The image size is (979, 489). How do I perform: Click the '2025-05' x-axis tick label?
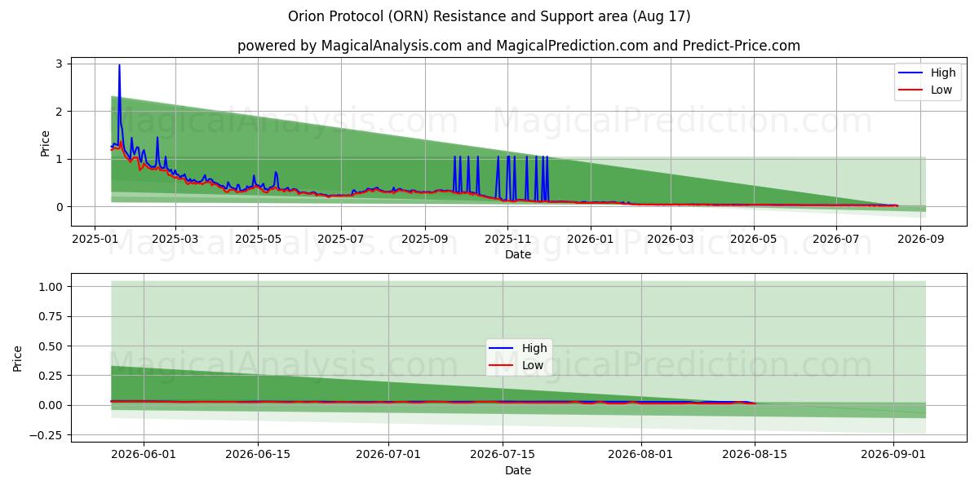[x=258, y=239]
